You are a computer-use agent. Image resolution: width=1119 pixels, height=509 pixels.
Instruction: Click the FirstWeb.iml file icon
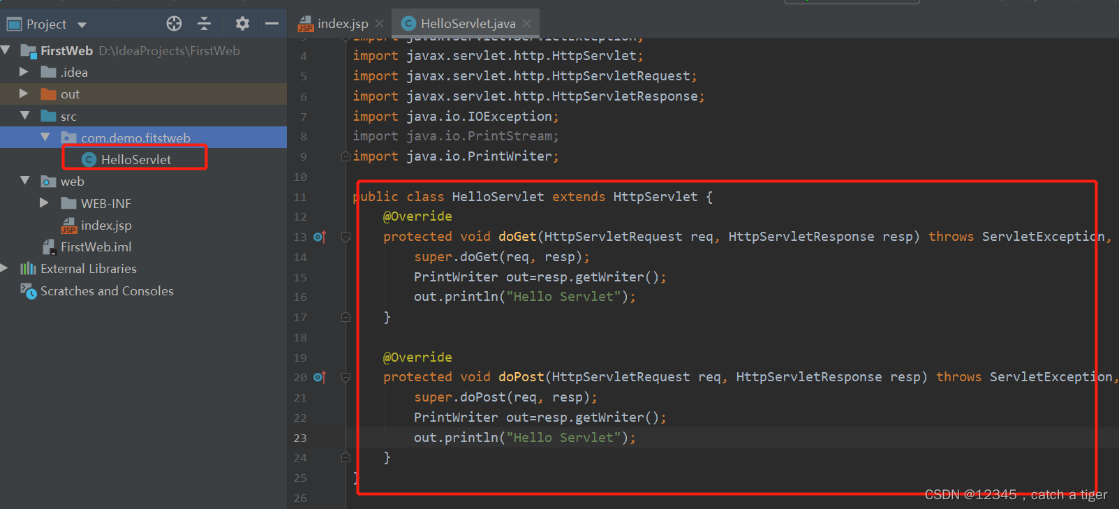(x=49, y=247)
